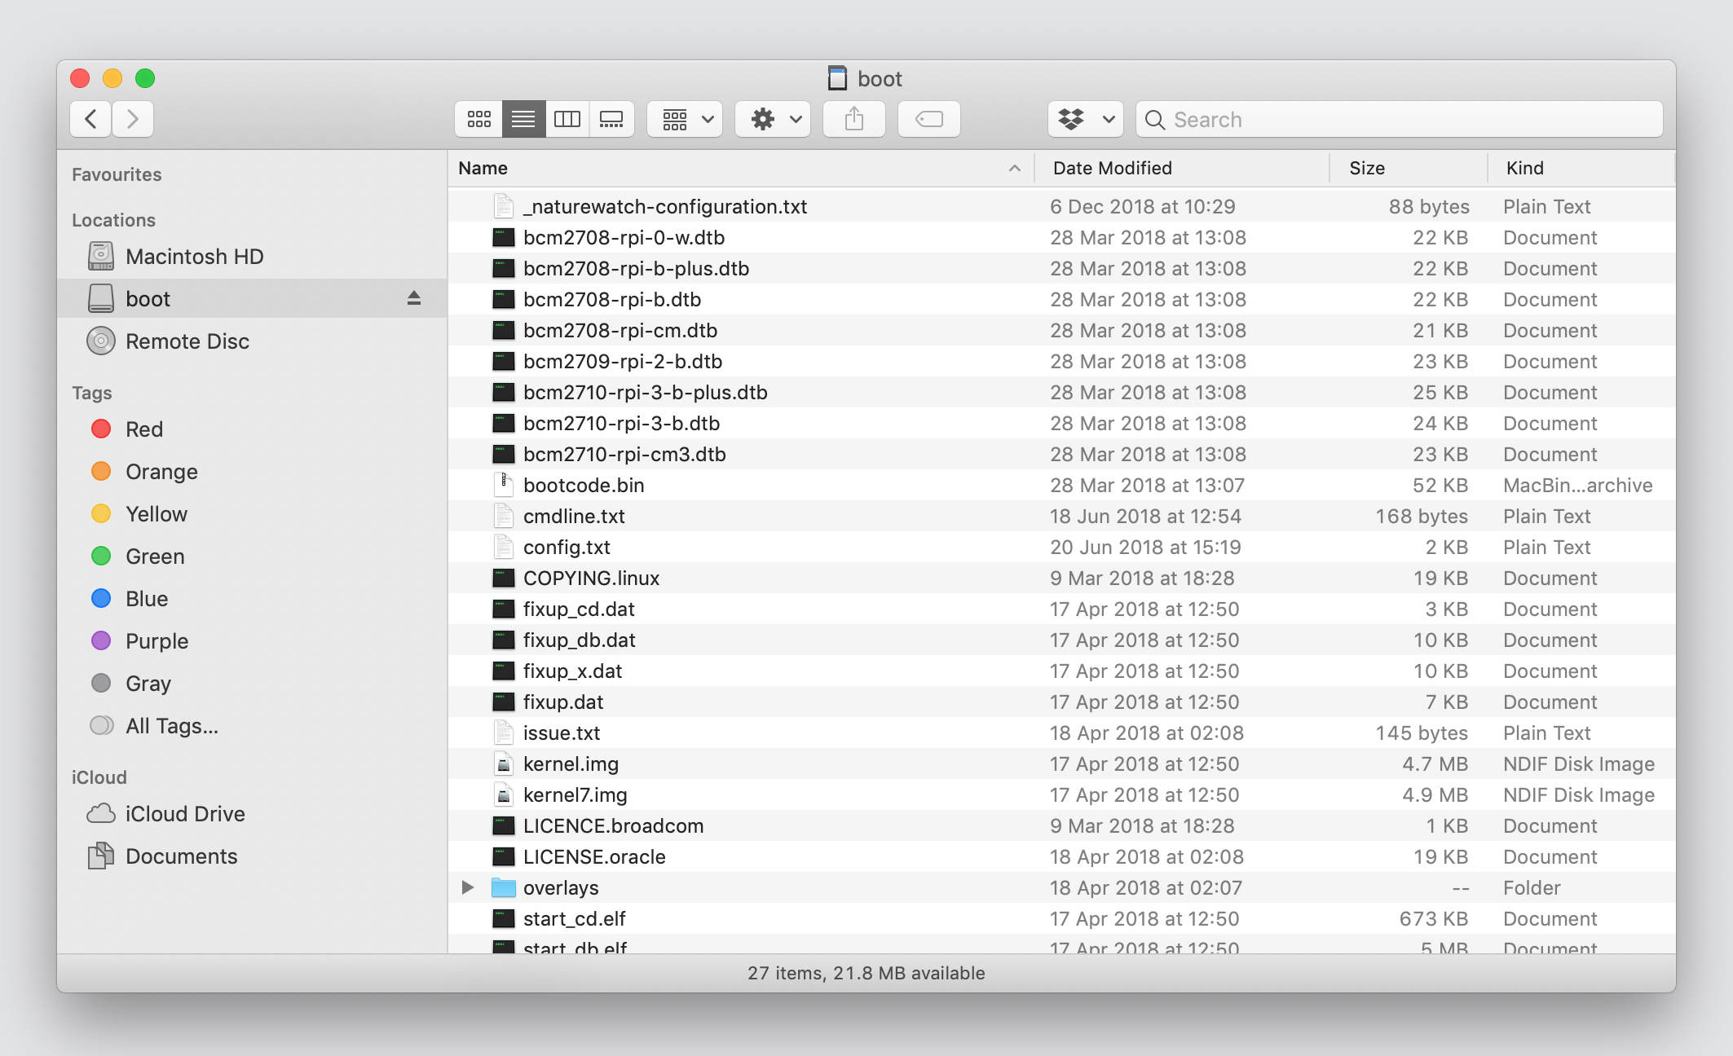Image resolution: width=1733 pixels, height=1056 pixels.
Task: Select the COPYING.linux file icon
Action: click(504, 578)
